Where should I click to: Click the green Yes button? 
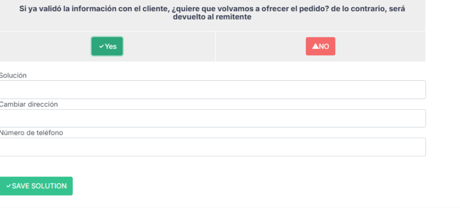tap(107, 46)
